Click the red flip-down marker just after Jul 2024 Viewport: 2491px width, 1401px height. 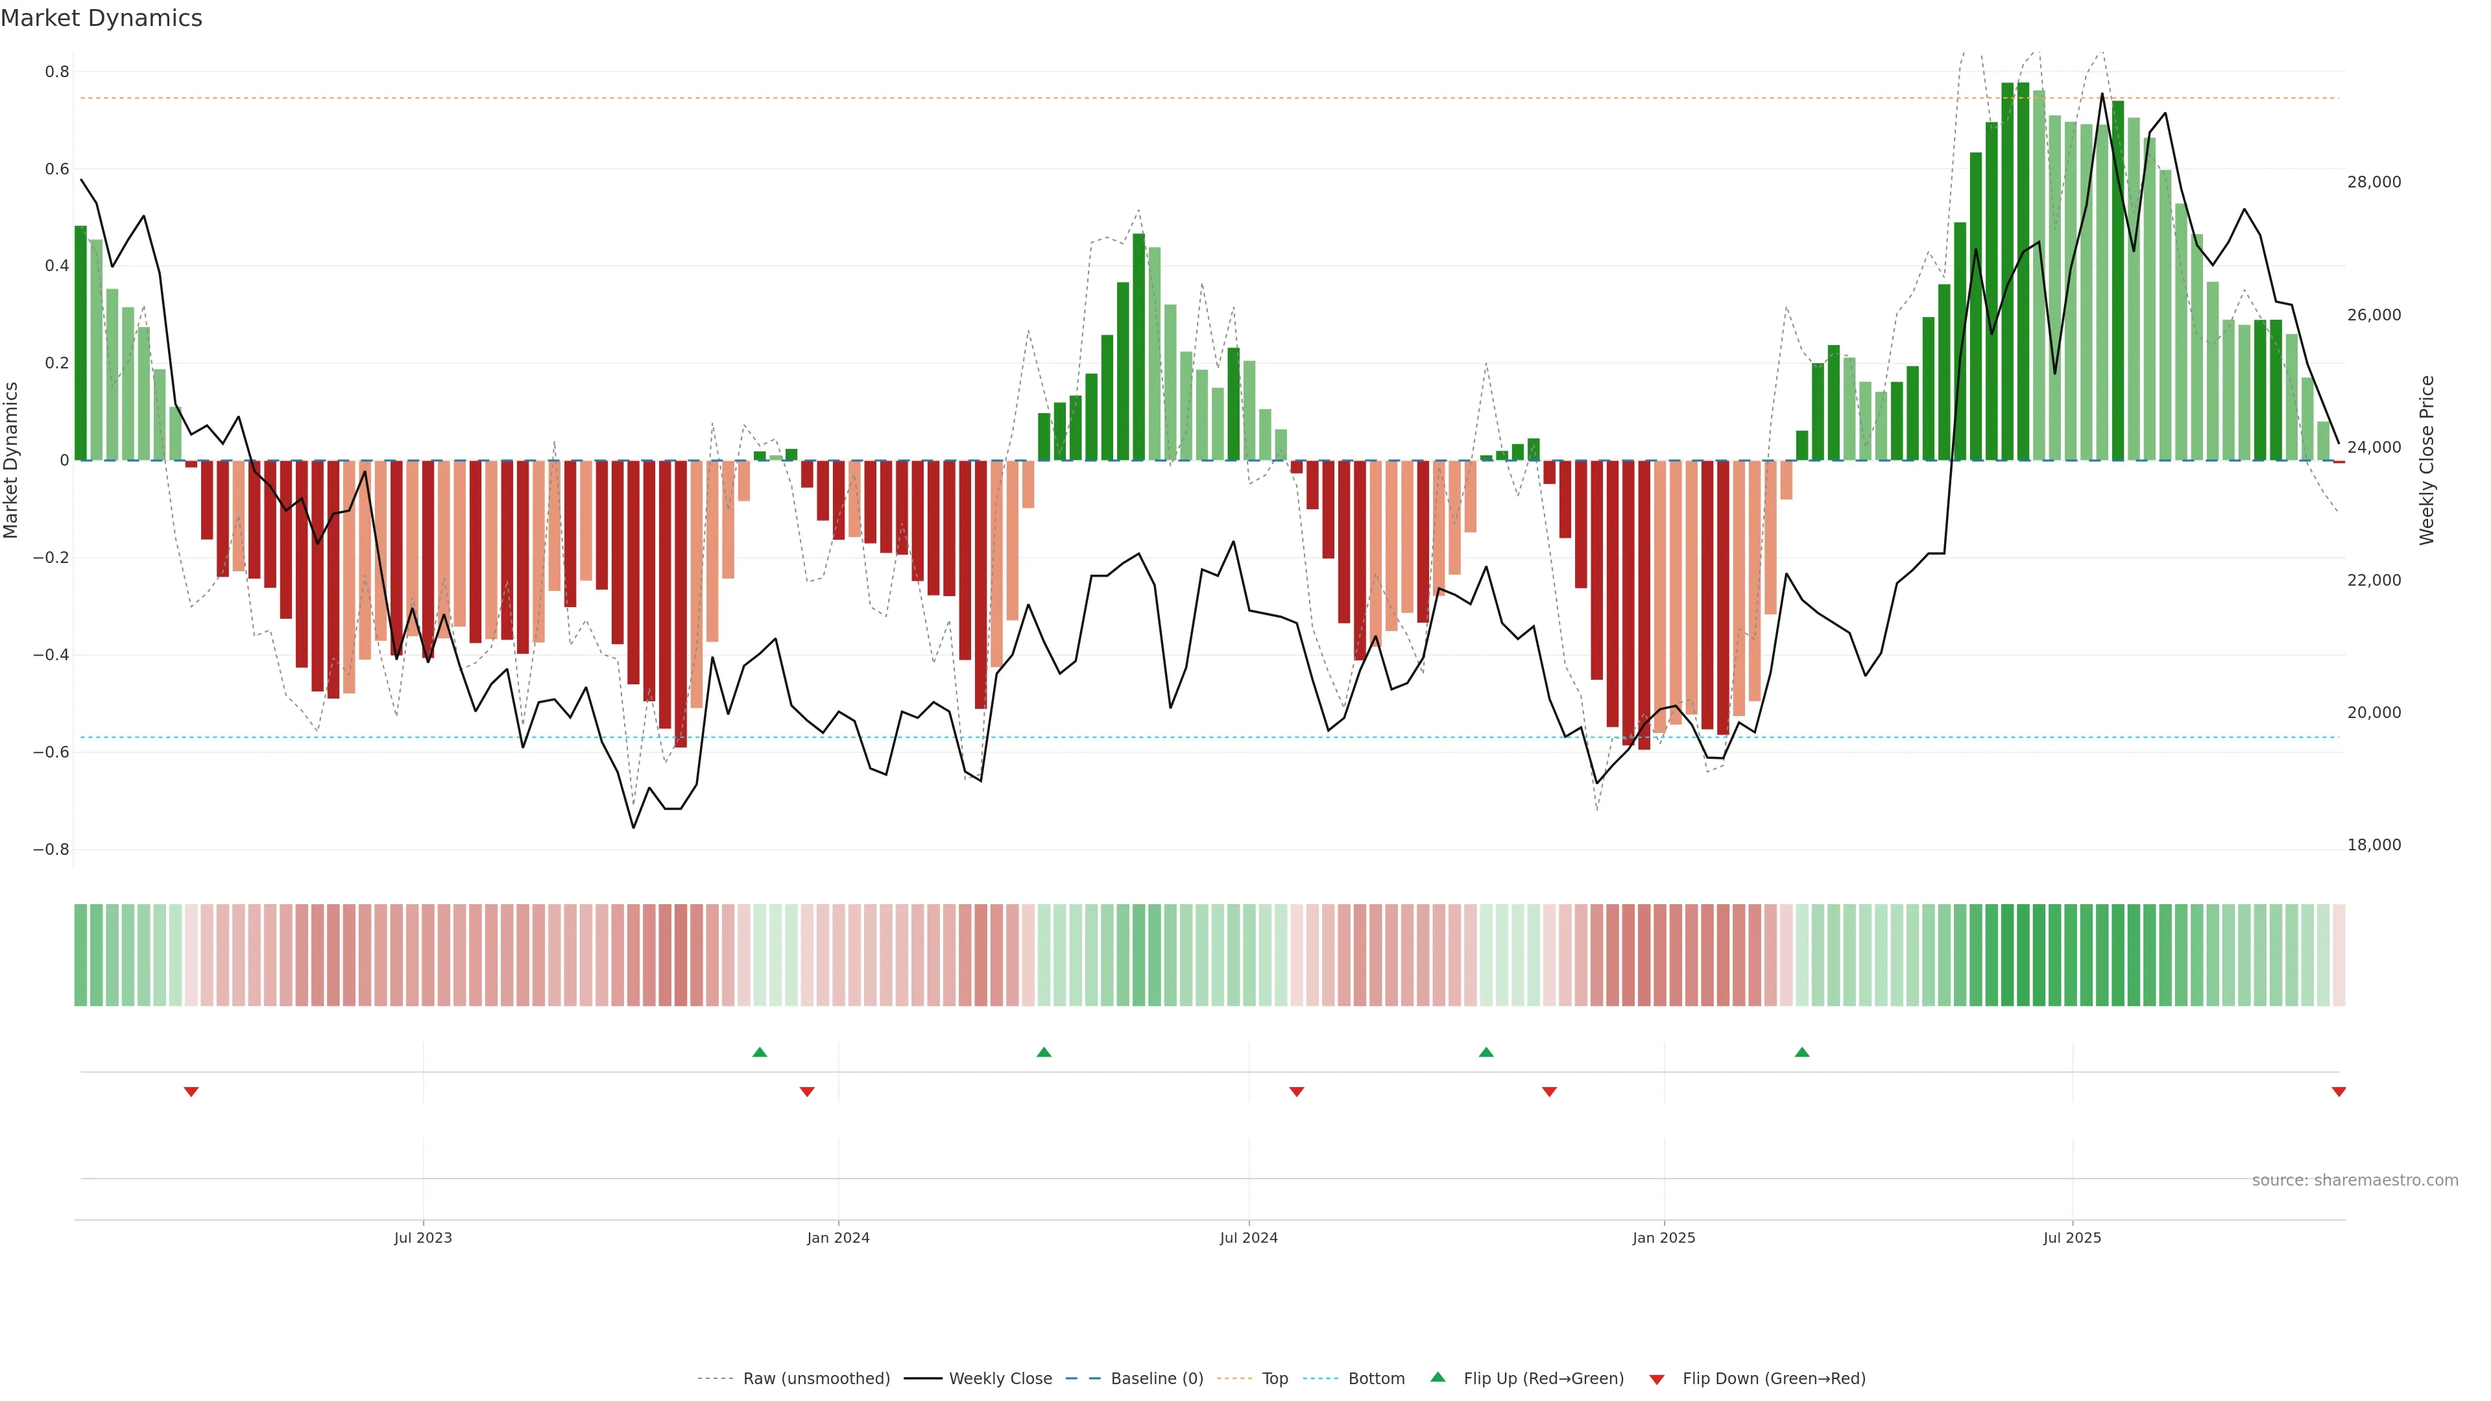(1297, 1092)
